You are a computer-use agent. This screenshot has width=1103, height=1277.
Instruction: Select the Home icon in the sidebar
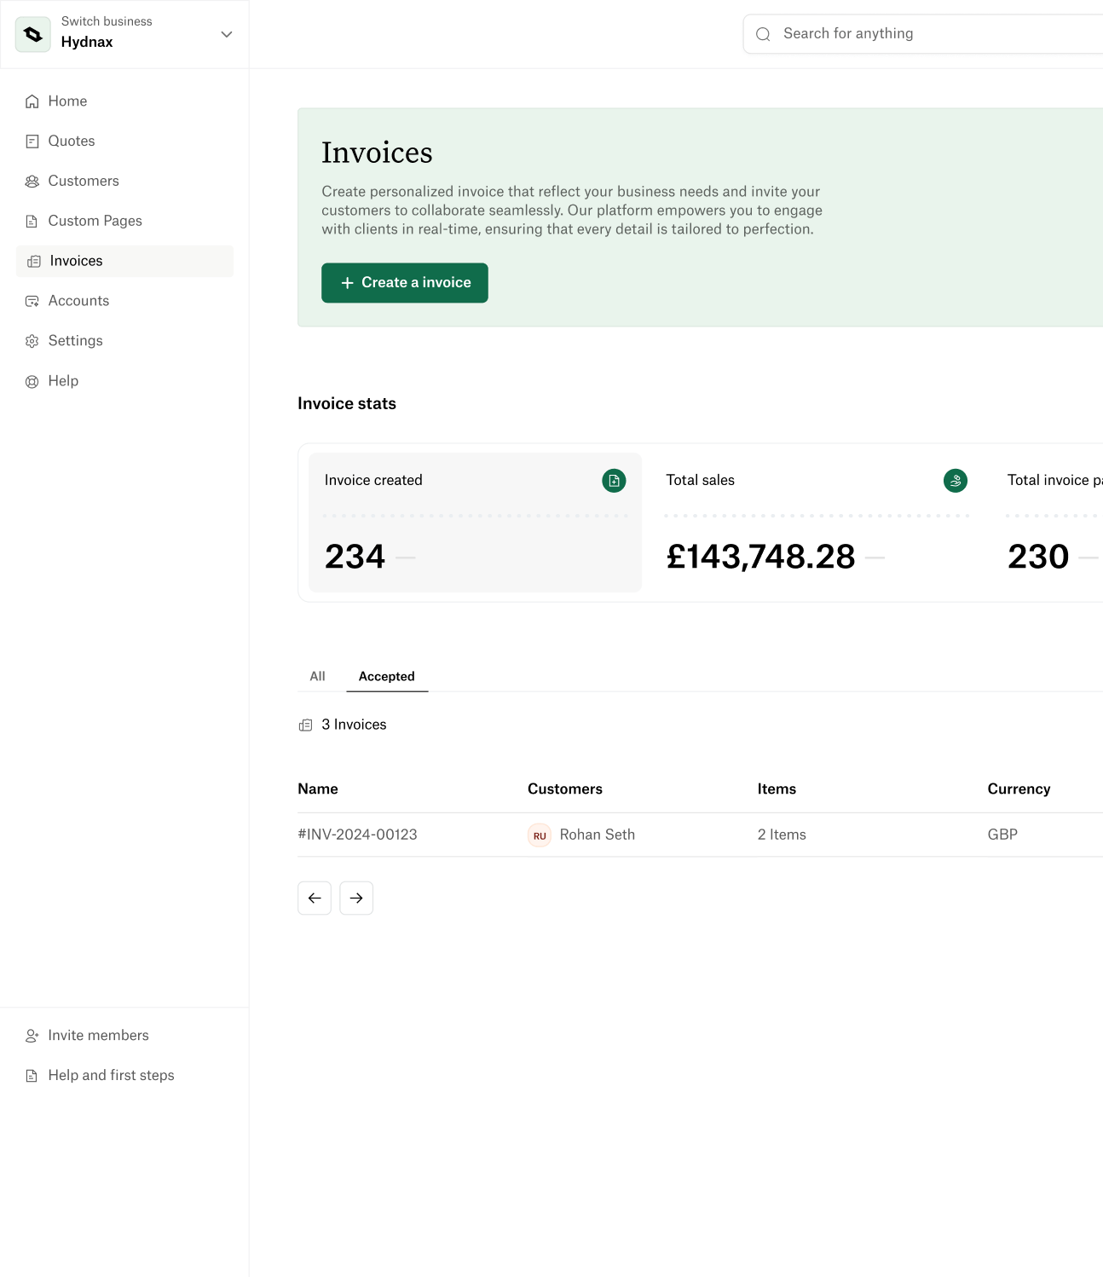(32, 101)
